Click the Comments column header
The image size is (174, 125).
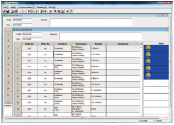click(123, 44)
